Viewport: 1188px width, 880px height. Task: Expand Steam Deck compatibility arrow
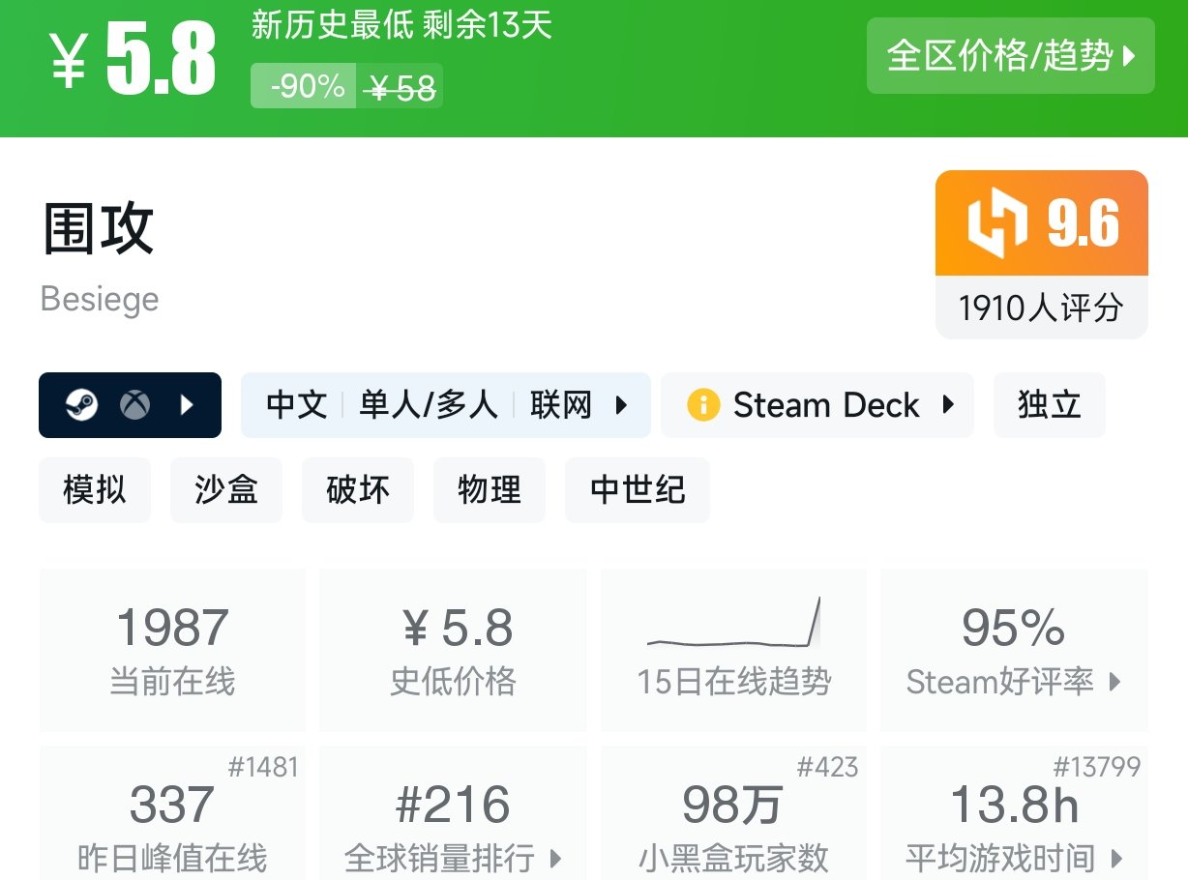coord(948,405)
